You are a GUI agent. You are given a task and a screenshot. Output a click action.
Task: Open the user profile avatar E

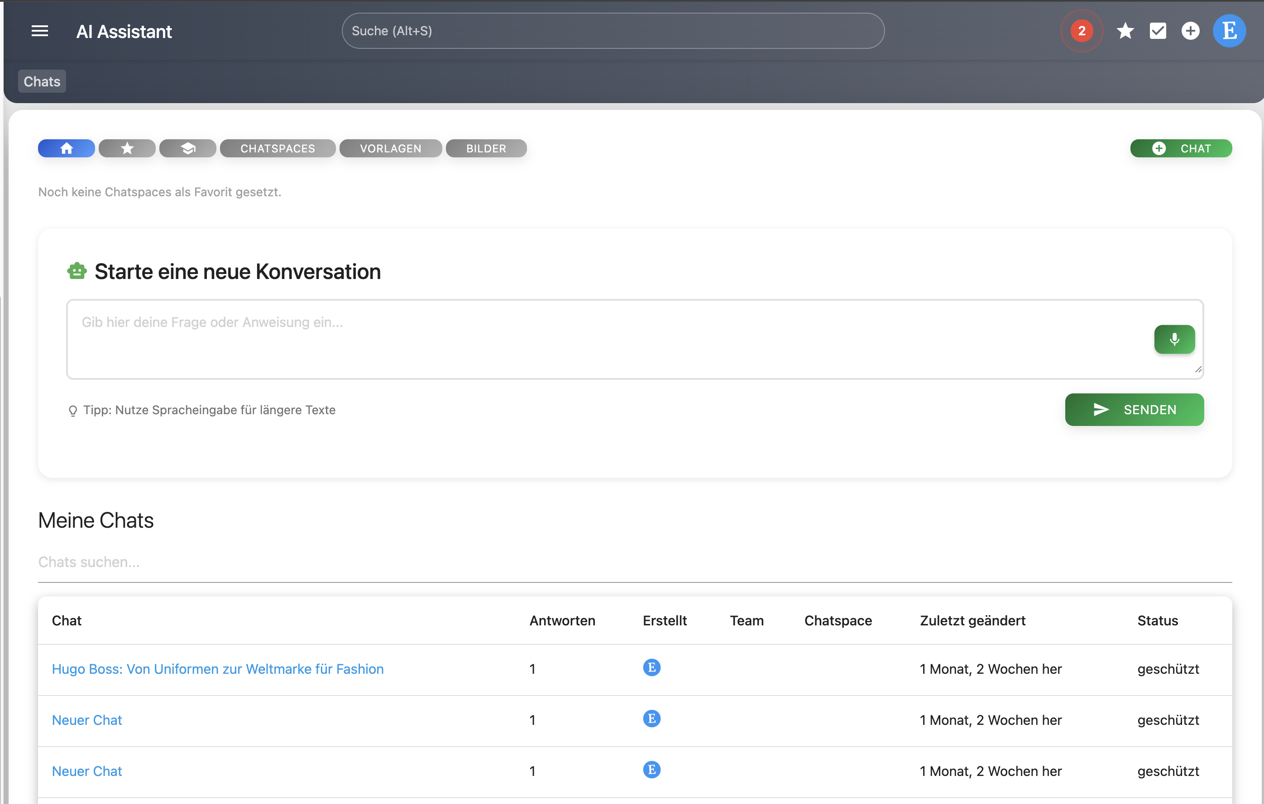click(1229, 32)
